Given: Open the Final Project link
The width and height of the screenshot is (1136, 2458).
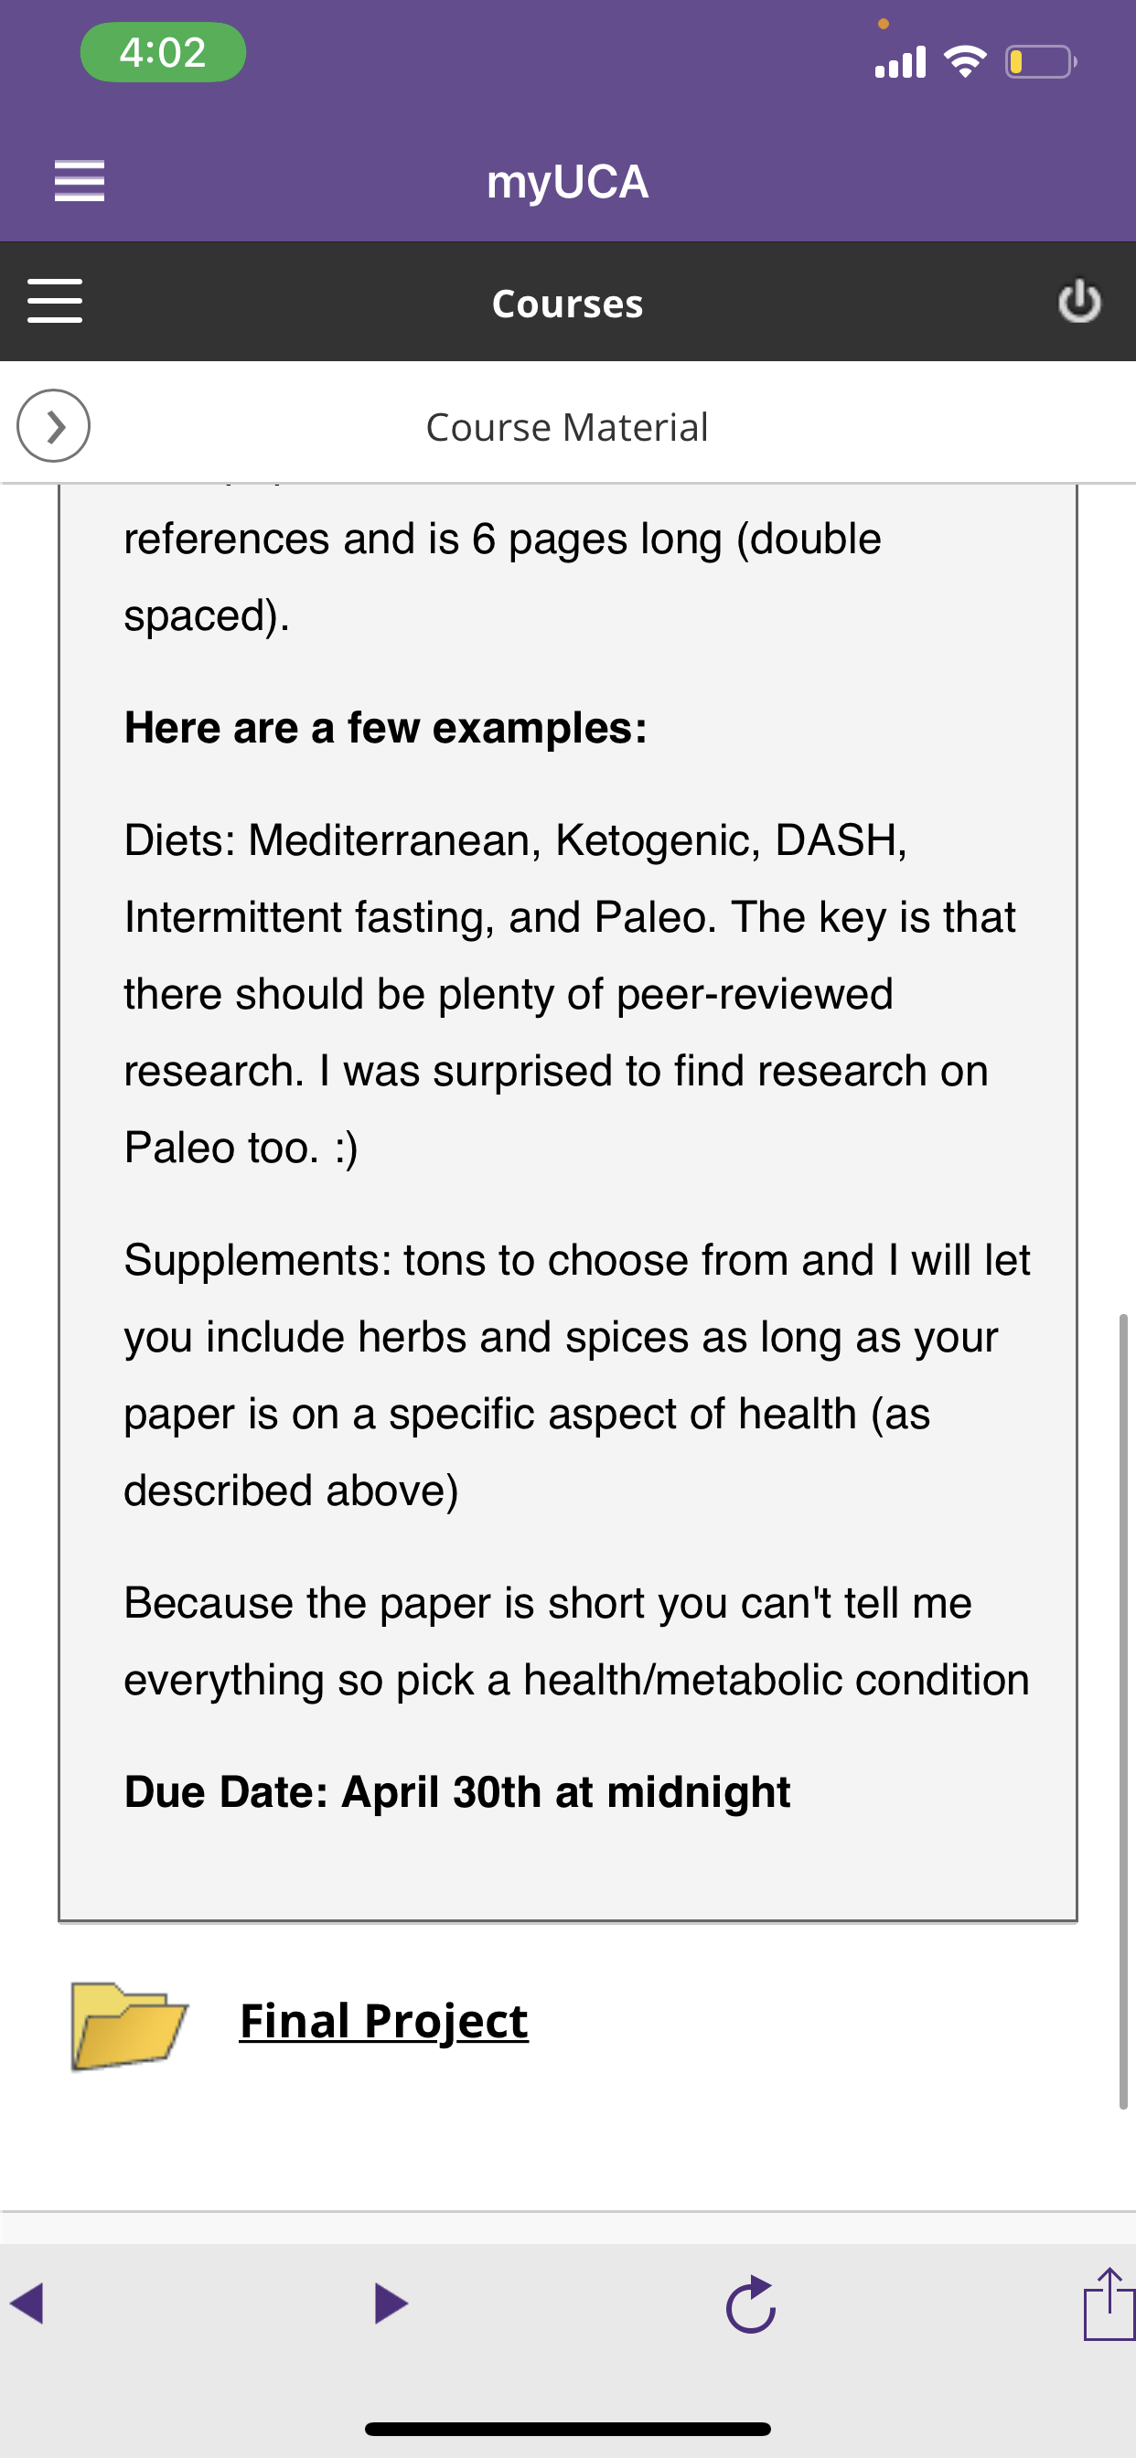Looking at the screenshot, I should pyautogui.click(x=384, y=2021).
